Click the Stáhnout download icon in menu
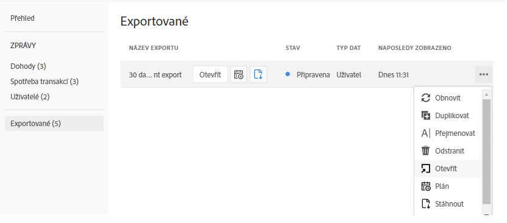507x223 pixels. 426,204
